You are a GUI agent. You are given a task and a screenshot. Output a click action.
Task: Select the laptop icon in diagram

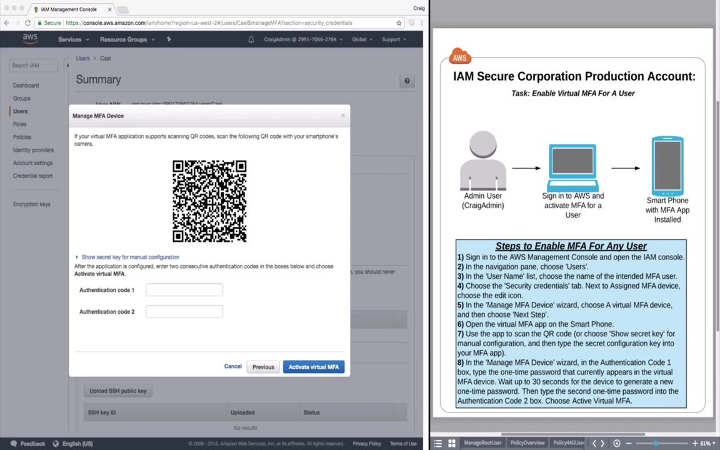[573, 167]
